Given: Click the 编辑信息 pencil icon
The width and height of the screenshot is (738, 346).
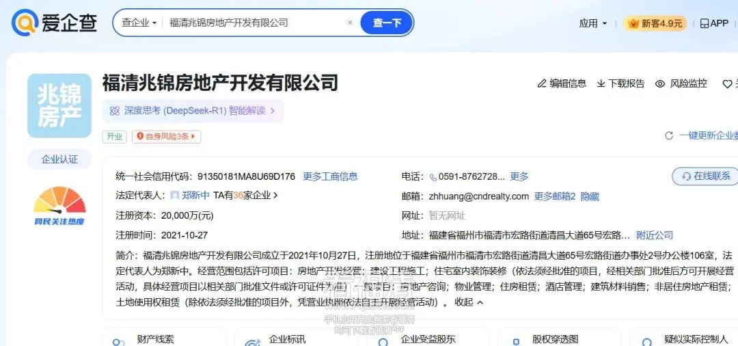Looking at the screenshot, I should pyautogui.click(x=542, y=83).
